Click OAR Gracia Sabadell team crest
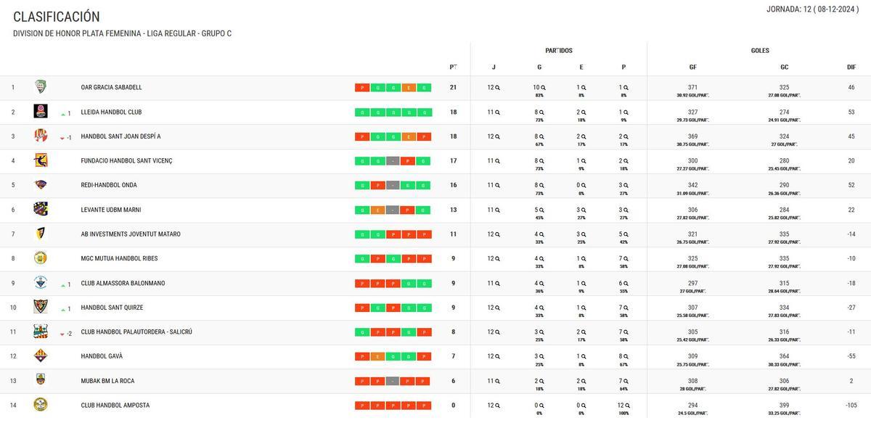This screenshot has height=423, width=871. coord(41,87)
